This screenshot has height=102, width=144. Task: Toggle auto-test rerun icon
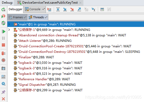3,23
